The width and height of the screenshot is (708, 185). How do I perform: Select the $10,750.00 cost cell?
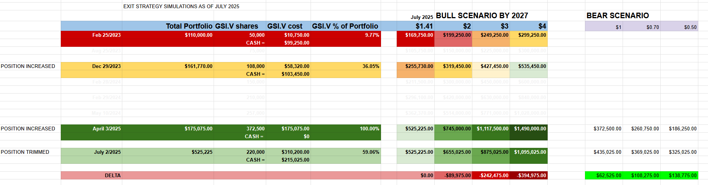pos(288,35)
